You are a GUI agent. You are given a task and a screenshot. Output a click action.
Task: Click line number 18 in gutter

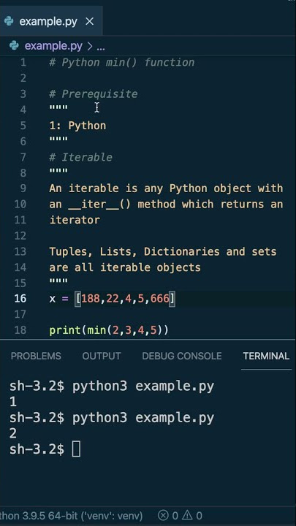pos(20,330)
